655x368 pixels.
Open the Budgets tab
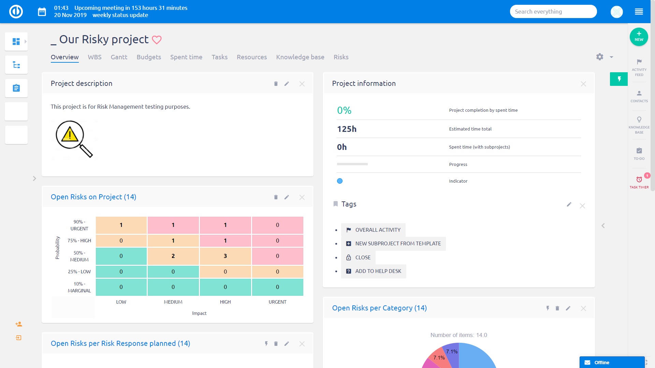click(149, 57)
